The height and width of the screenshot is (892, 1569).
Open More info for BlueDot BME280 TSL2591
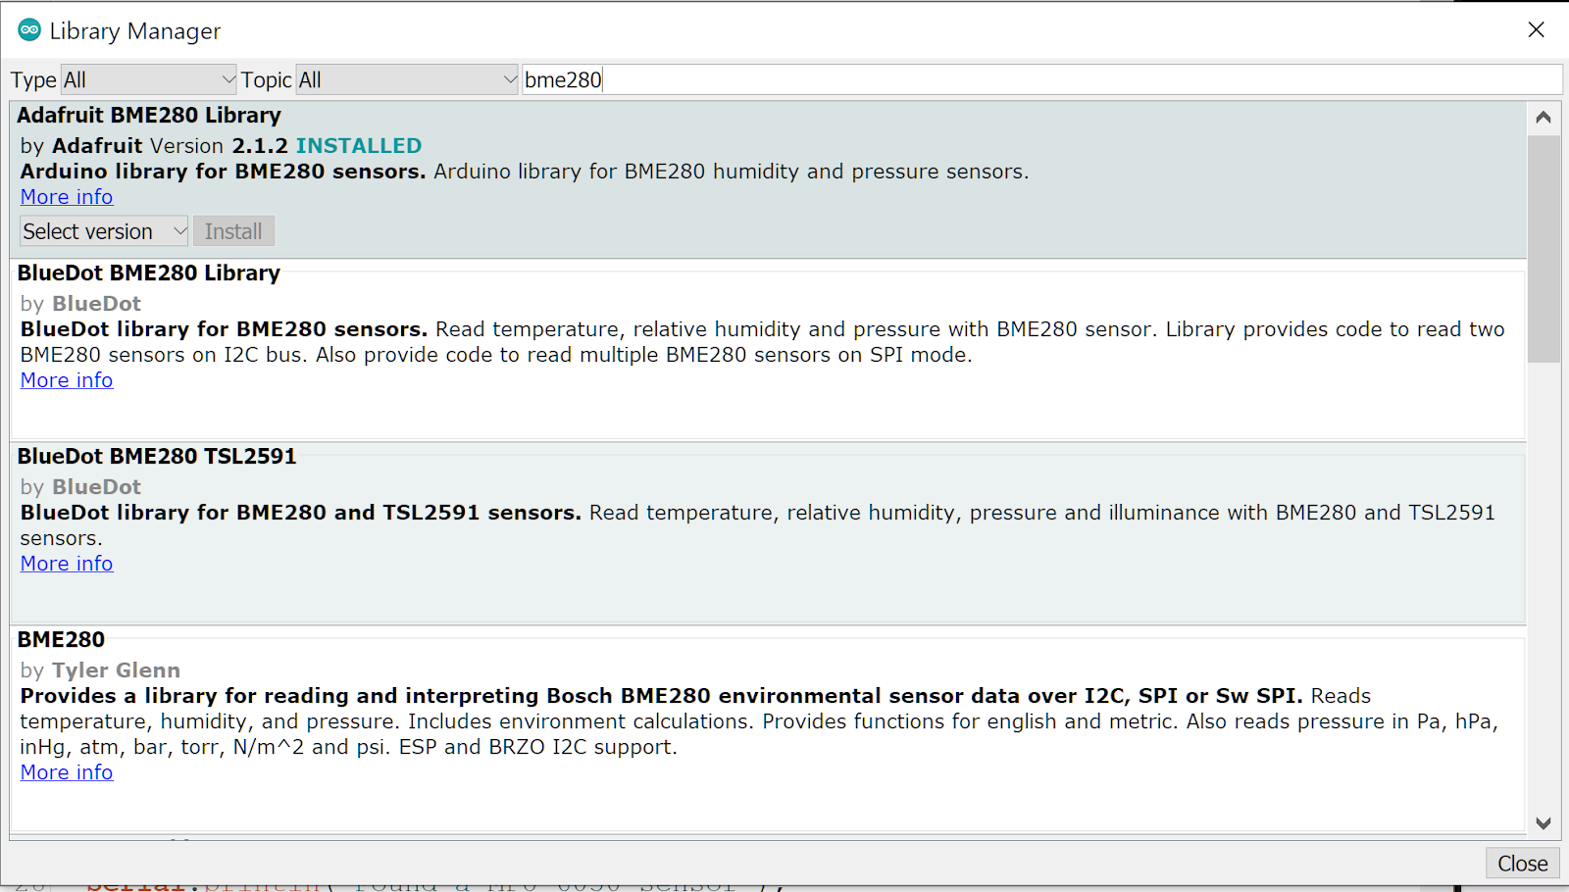[67, 564]
